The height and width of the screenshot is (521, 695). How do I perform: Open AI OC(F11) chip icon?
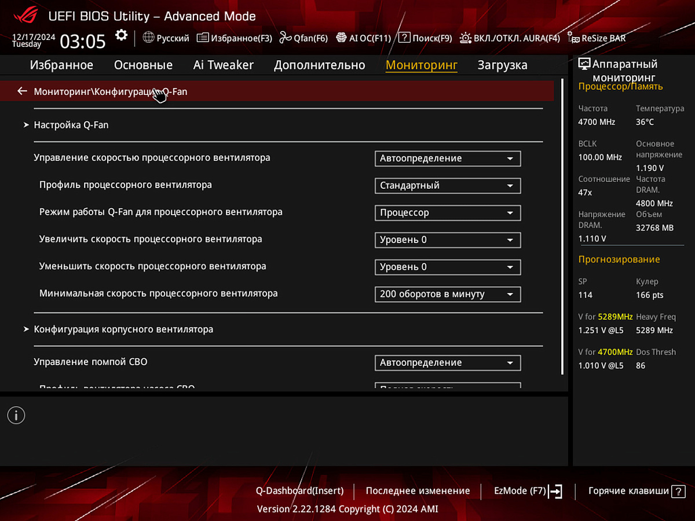(x=341, y=38)
